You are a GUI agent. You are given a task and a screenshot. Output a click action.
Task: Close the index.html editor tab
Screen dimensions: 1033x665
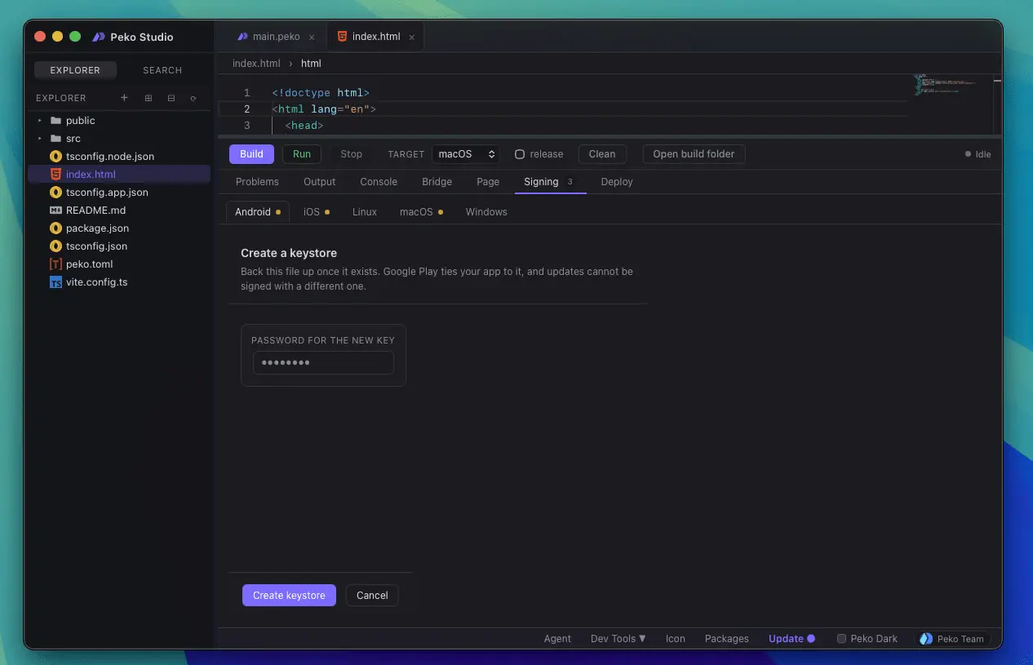[x=411, y=38]
